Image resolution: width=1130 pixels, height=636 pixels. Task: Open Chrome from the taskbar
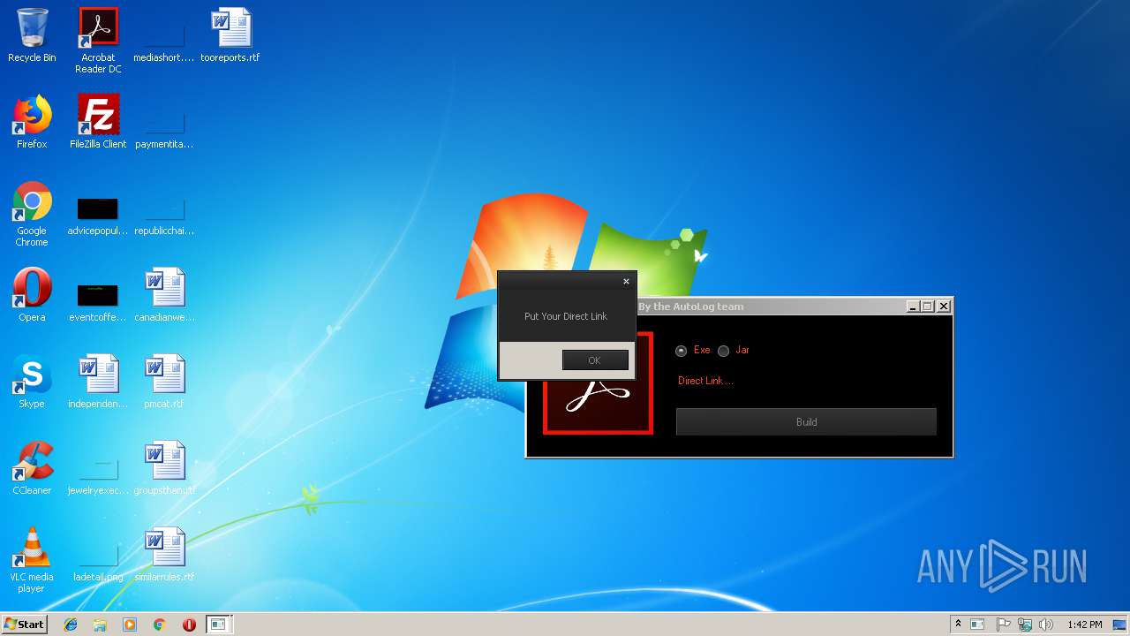(159, 625)
